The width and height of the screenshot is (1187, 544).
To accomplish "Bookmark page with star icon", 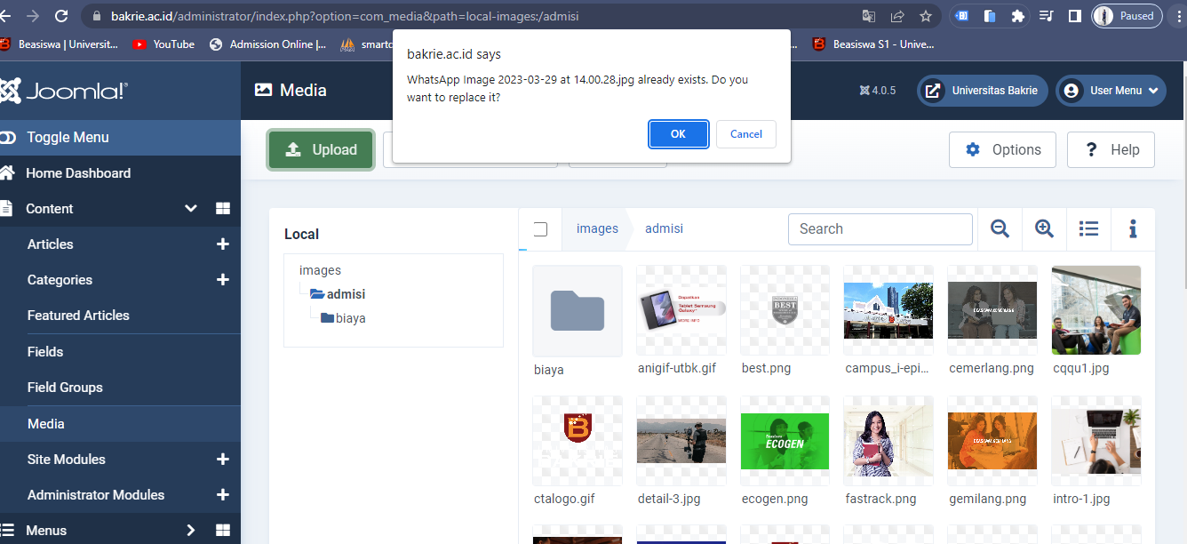I will 926,16.
